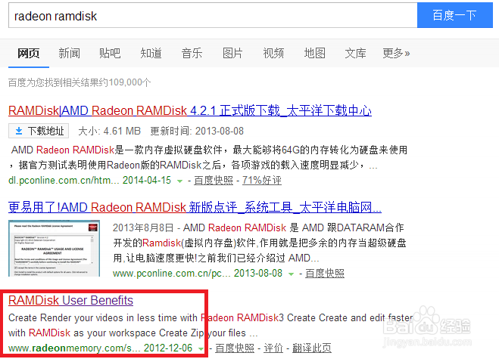Image resolution: width=499 pixels, height=359 pixels.
Task: Go to the 知道 tab
Action: click(151, 53)
